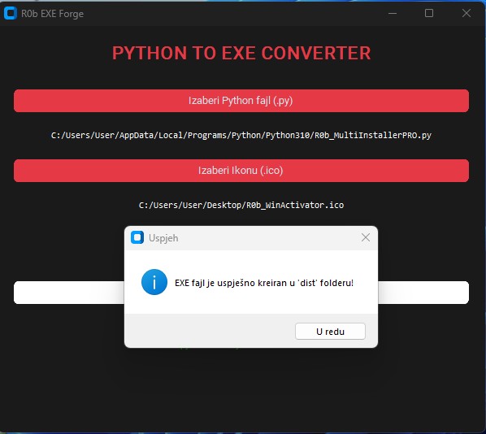Screen dimensions: 486x434
Task: Click the Izaberi Python fajl (.py) button
Action: pyautogui.click(x=241, y=101)
